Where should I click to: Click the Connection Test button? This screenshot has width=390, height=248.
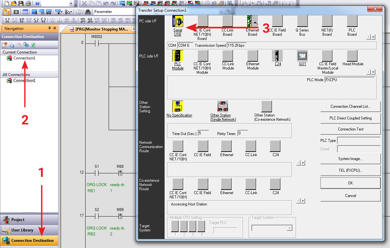tap(350, 129)
